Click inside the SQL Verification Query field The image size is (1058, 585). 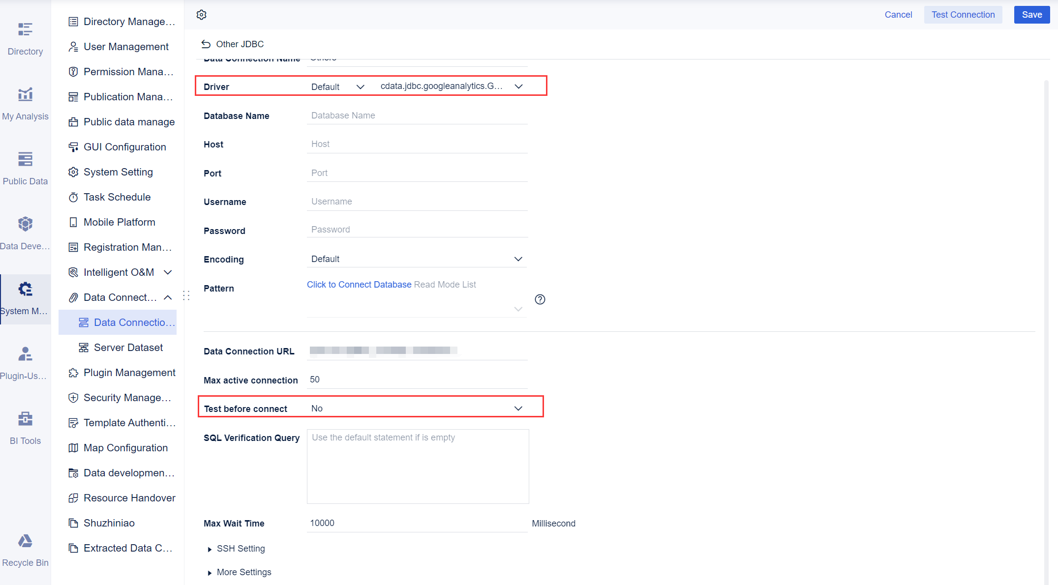tap(417, 466)
